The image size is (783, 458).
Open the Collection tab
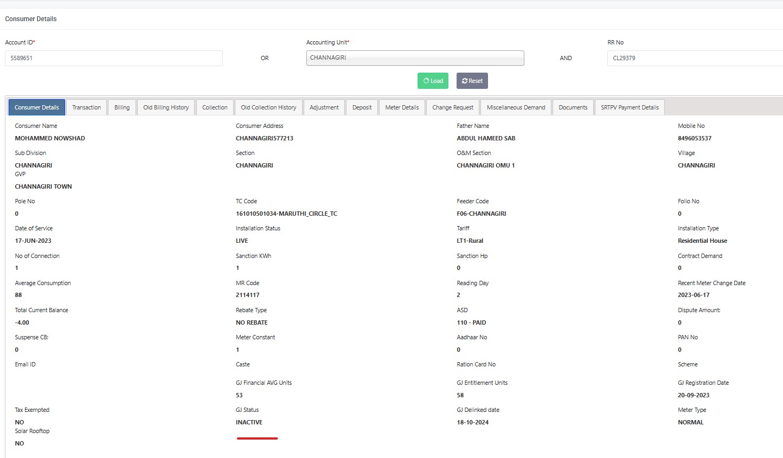(215, 107)
